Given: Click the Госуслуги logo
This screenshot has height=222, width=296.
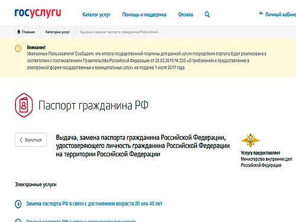Looking at the screenshot, I should coord(38,13).
